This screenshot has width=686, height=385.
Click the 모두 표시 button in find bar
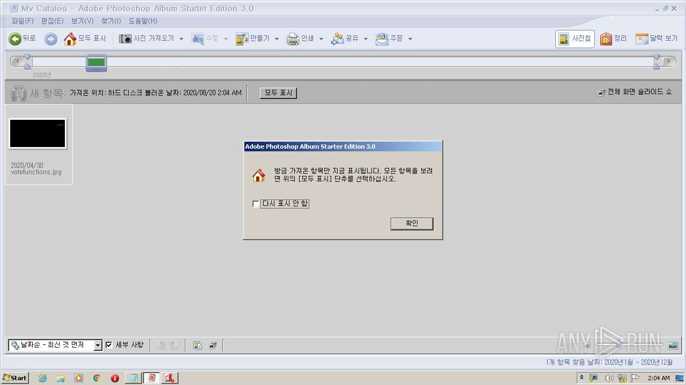click(278, 93)
